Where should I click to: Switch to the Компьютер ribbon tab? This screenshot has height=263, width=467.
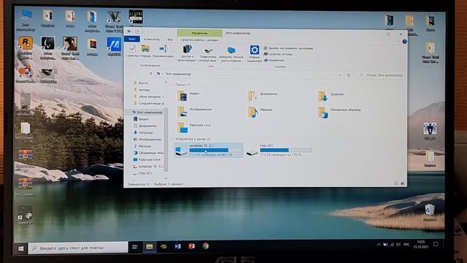click(x=152, y=39)
